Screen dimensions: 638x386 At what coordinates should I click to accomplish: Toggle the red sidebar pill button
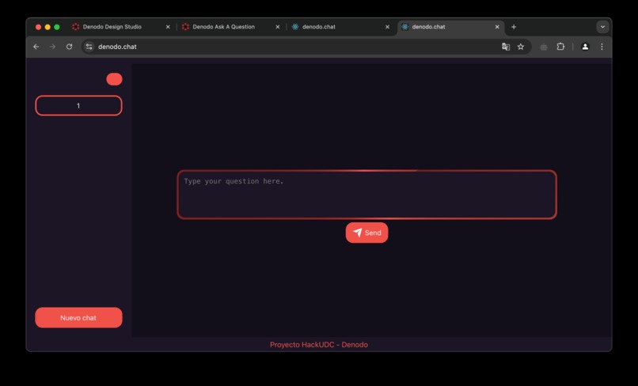pyautogui.click(x=114, y=79)
